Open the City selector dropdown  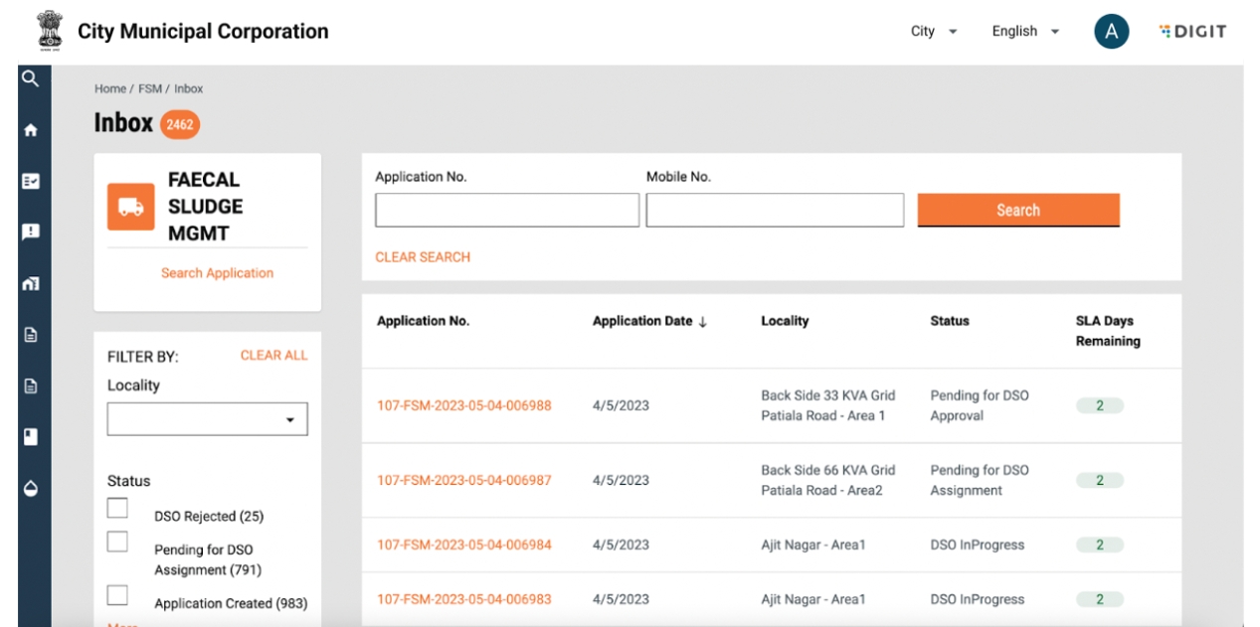934,32
